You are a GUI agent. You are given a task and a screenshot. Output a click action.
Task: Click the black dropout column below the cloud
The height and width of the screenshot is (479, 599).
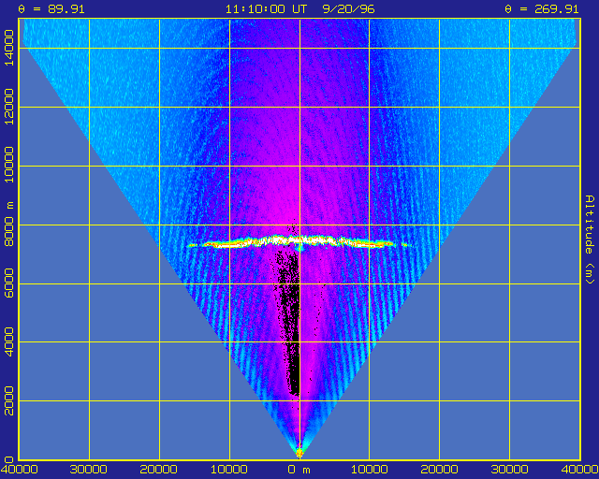click(x=290, y=321)
